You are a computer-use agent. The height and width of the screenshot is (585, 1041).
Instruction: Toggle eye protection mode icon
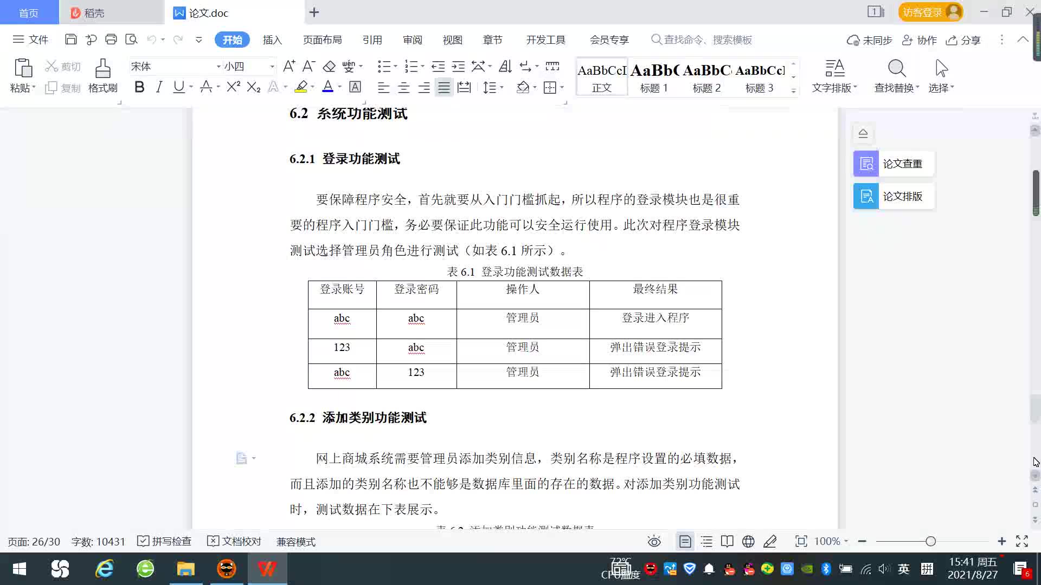[654, 542]
